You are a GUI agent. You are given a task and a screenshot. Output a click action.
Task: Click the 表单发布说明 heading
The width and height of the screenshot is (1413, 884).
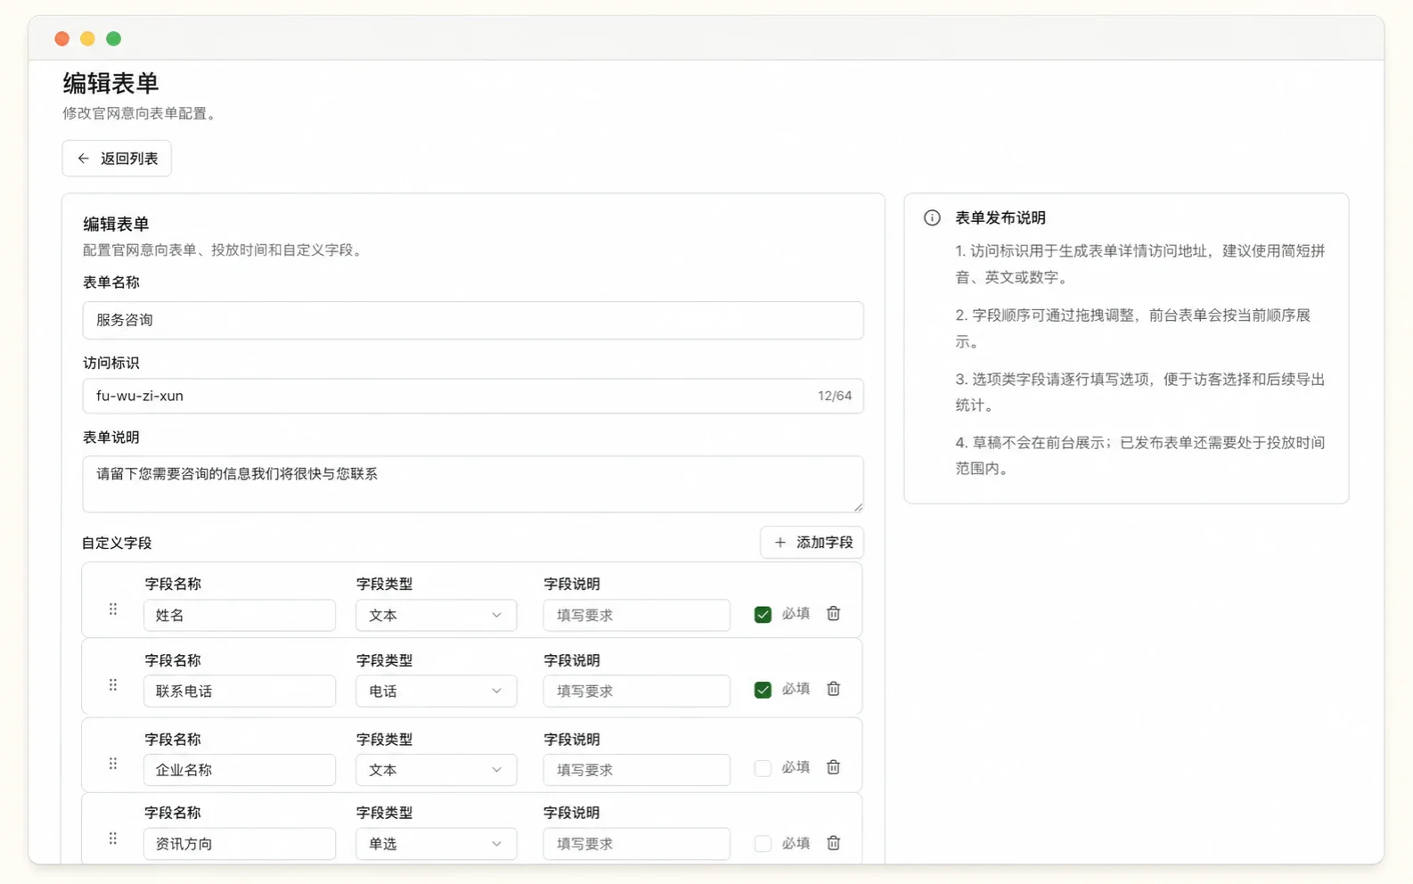pos(1001,218)
